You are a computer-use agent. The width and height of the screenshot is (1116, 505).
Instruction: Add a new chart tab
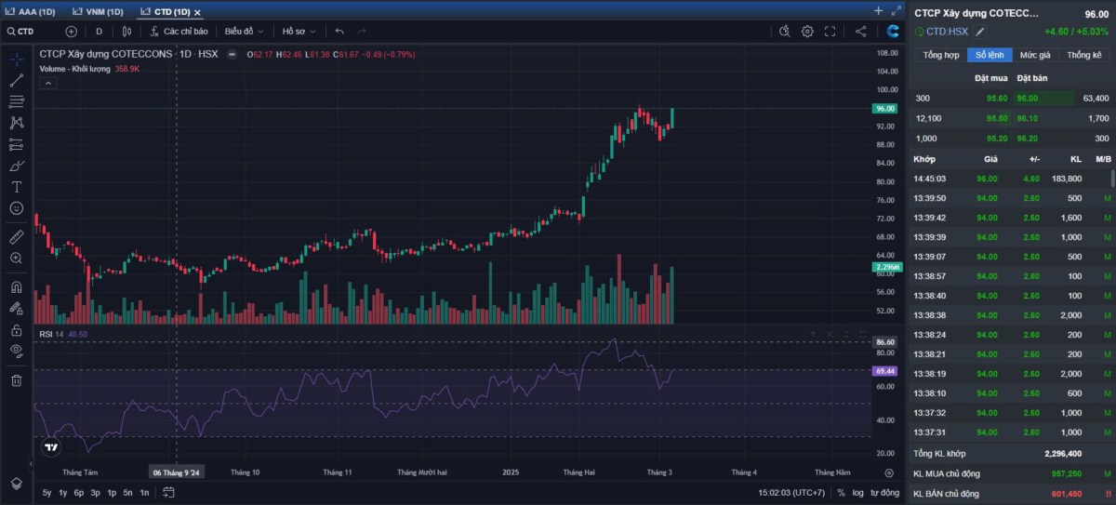[879, 10]
